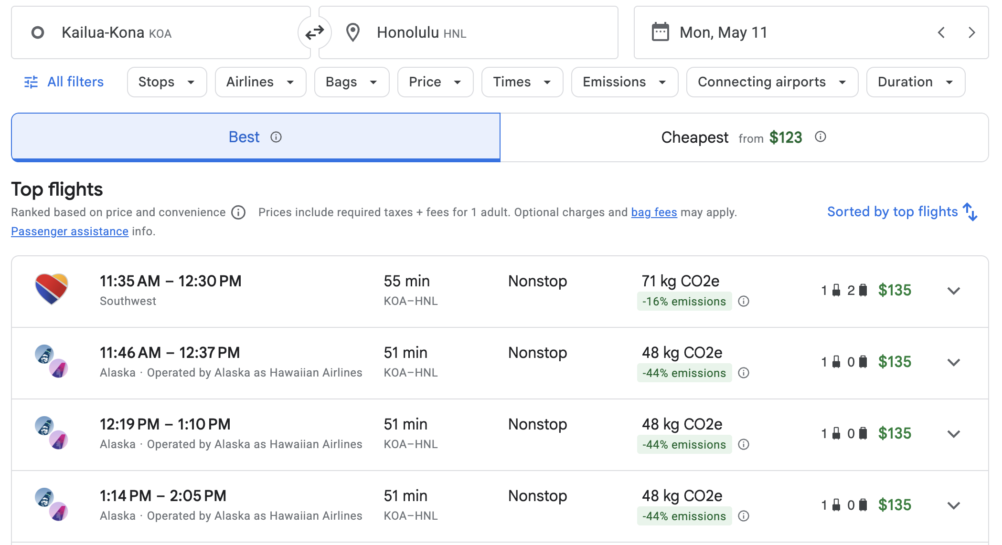Go to previous day arrow

(941, 32)
